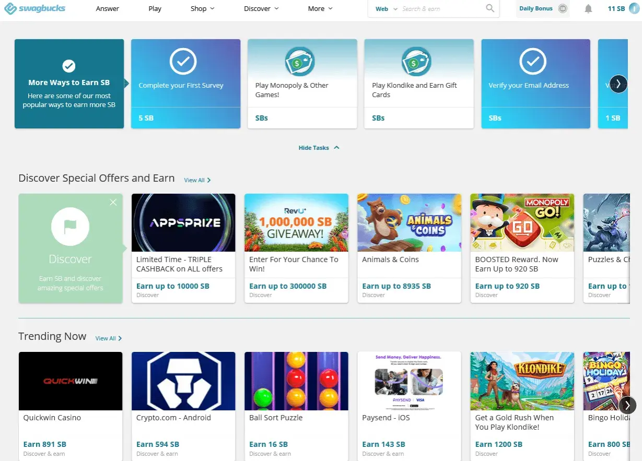Viewport: 642px width, 461px height.
Task: Click 'Earn 143 SB' text
Action: point(383,444)
